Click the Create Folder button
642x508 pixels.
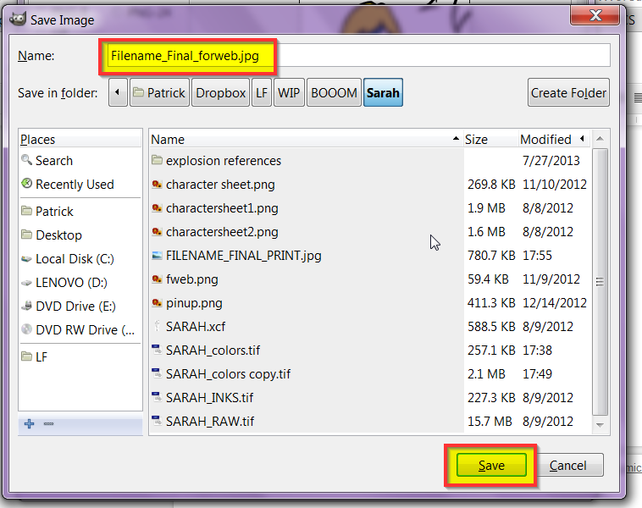pyautogui.click(x=568, y=92)
